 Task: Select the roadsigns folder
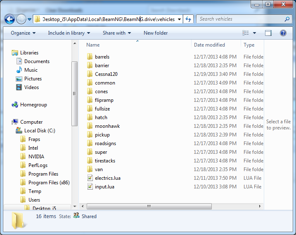tap(105, 143)
